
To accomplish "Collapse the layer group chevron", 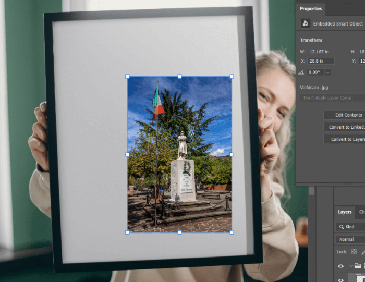I will 351,266.
